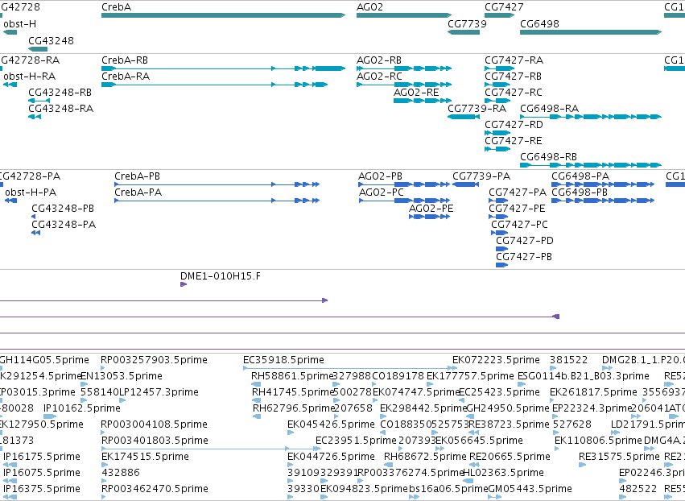Select the EP22324.3prime EST label
This screenshot has width=685, height=501.
[592, 408]
